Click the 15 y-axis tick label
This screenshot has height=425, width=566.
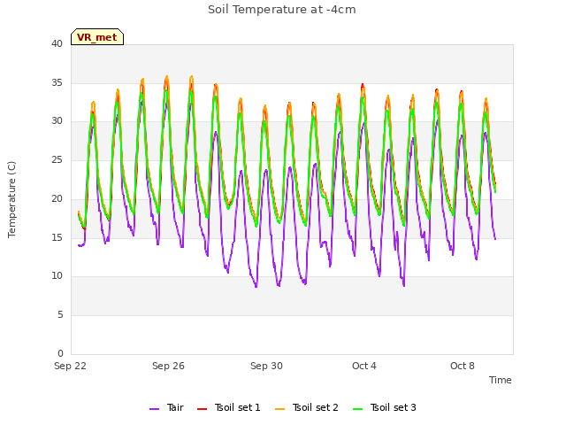pos(57,237)
